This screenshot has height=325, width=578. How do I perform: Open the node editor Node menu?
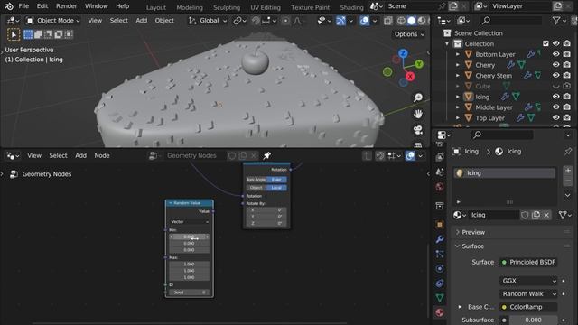tap(102, 155)
